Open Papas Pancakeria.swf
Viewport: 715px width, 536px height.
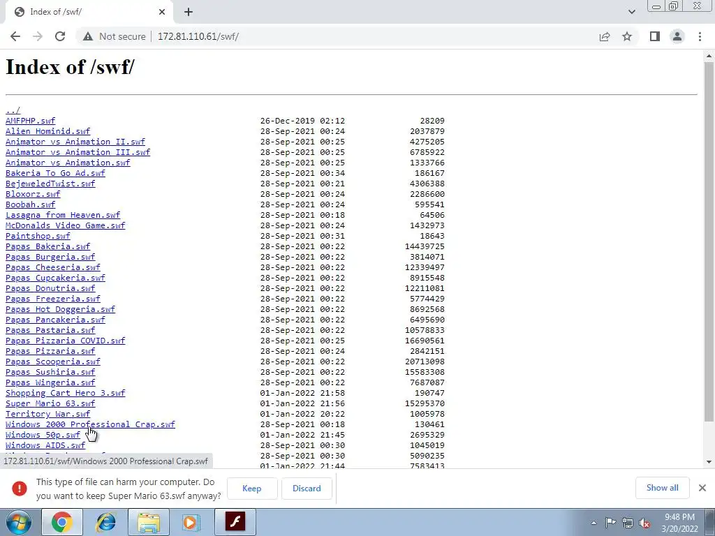(55, 320)
